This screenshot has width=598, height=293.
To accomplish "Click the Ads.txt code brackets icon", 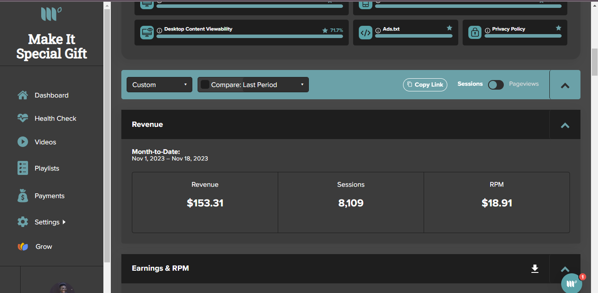I will coord(365,32).
